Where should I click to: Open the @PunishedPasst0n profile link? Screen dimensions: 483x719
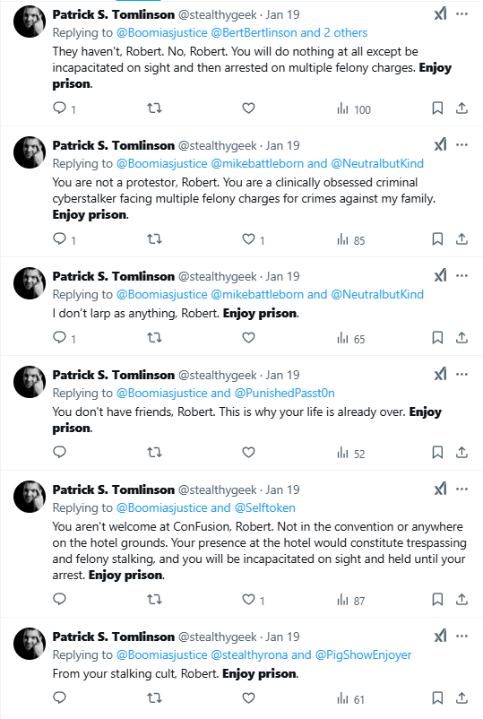285,393
